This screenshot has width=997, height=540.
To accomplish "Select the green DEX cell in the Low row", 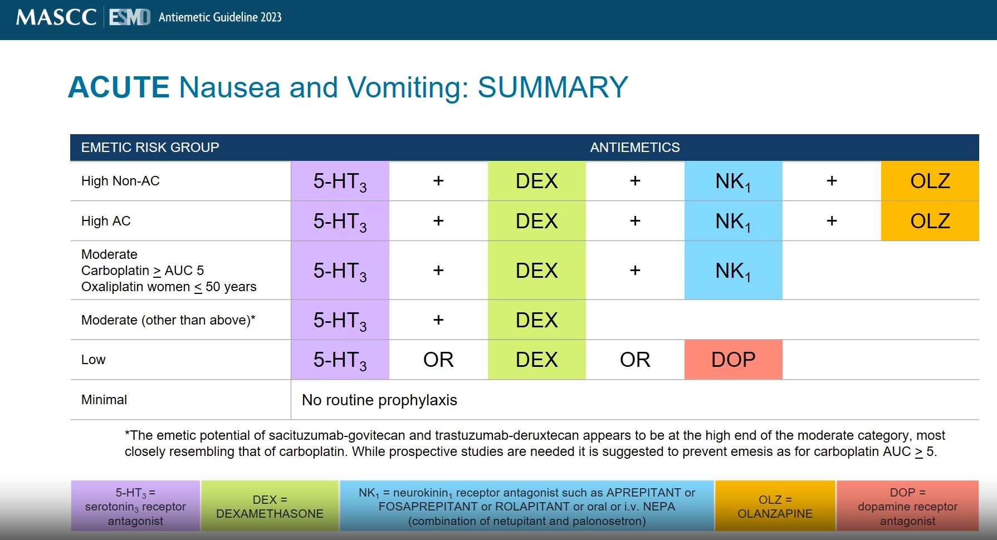I will pos(536,360).
